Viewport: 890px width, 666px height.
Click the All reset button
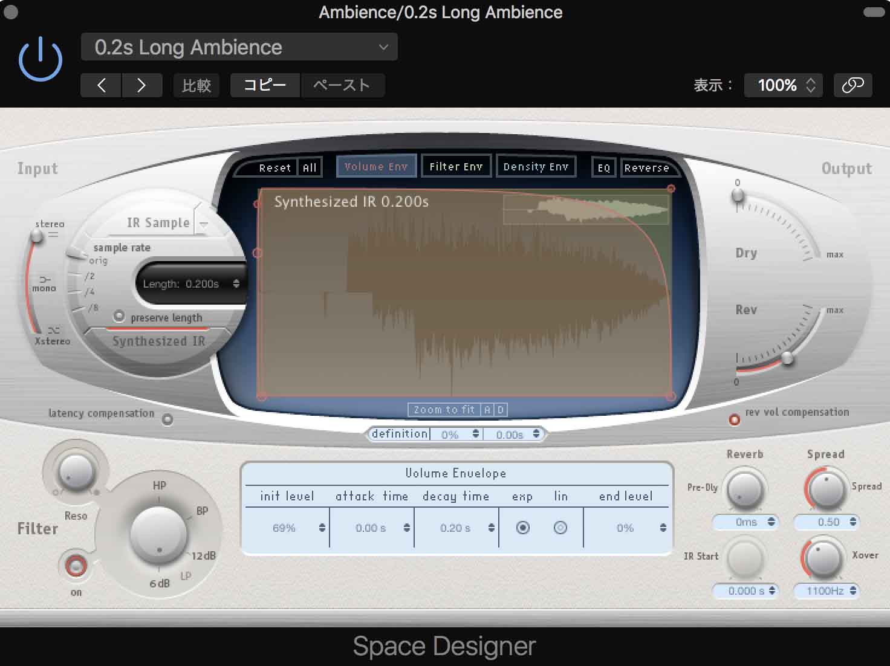coord(310,168)
